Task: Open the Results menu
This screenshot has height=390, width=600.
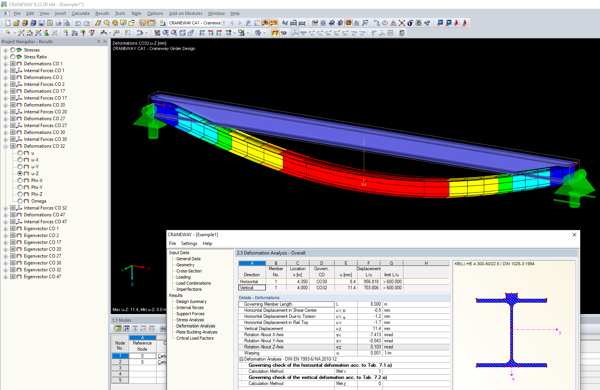Action: click(102, 13)
